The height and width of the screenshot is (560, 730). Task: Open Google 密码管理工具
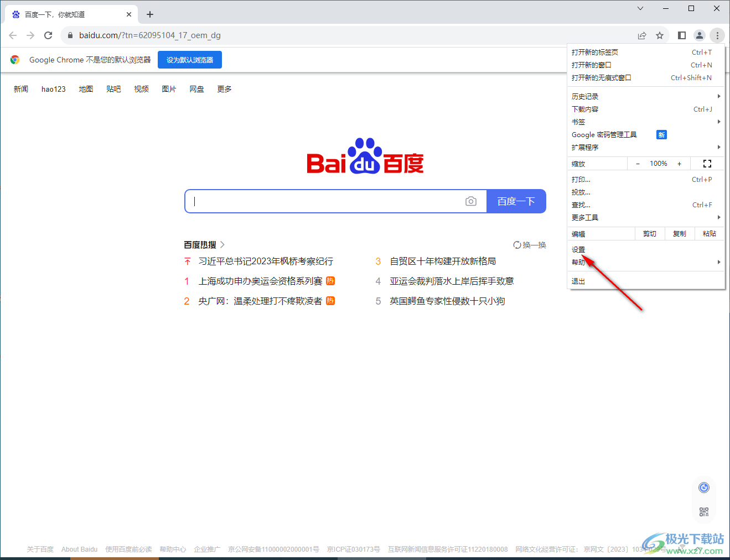tap(646, 134)
